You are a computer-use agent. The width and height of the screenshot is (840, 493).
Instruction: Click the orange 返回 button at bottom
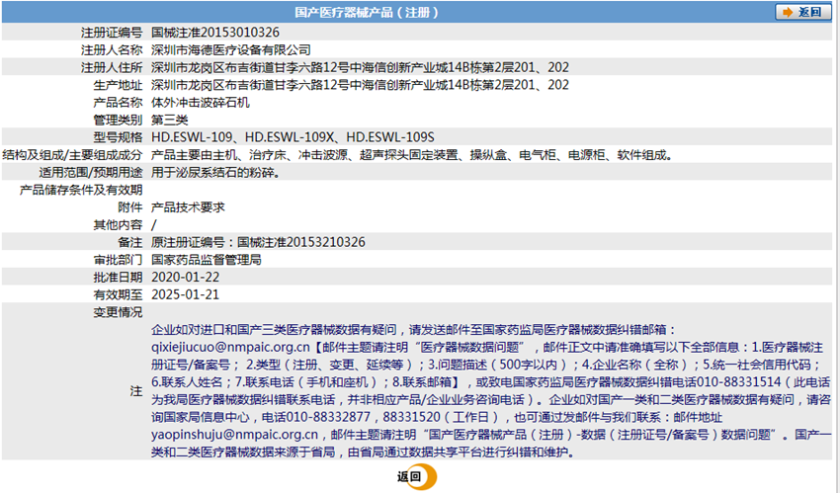tap(417, 476)
